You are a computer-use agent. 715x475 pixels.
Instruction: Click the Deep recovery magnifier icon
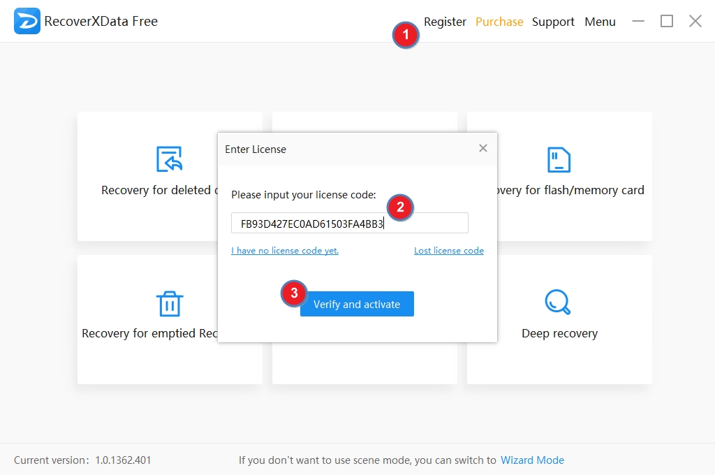pyautogui.click(x=558, y=302)
